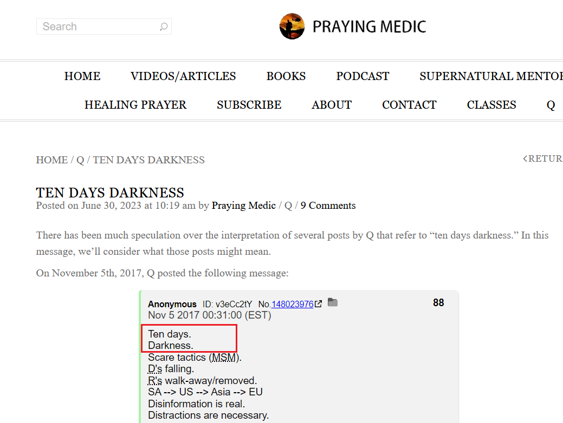Click the Praying Medic helicopter logo
The image size is (563, 423).
click(292, 27)
